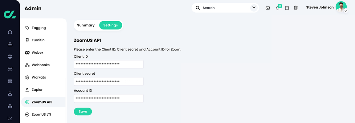Click the Save button
Image resolution: width=355 pixels, height=123 pixels.
pyautogui.click(x=83, y=112)
